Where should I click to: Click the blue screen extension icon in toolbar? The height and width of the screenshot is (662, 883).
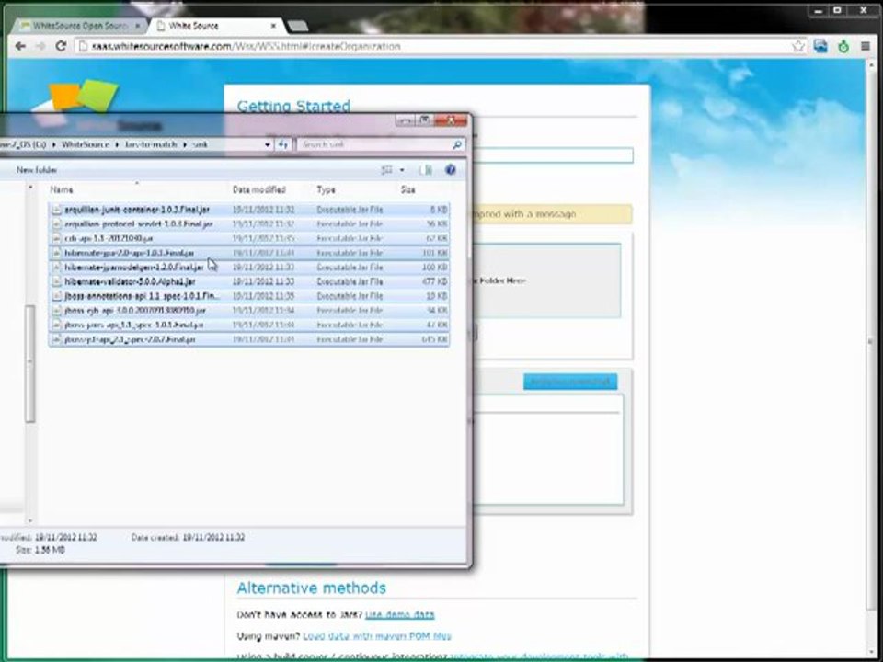(x=820, y=46)
